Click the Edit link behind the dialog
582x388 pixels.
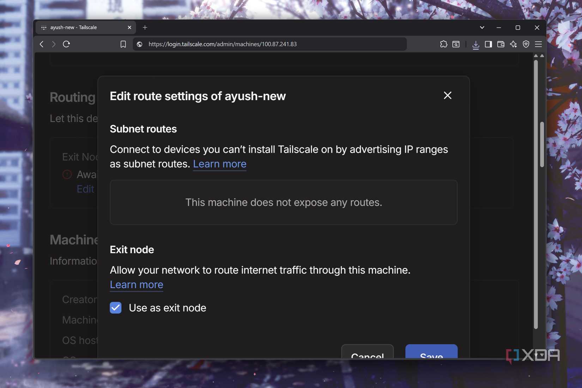point(85,189)
